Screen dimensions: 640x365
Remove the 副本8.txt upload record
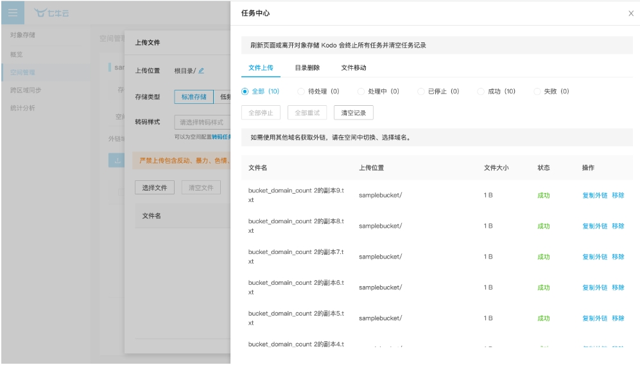(618, 226)
